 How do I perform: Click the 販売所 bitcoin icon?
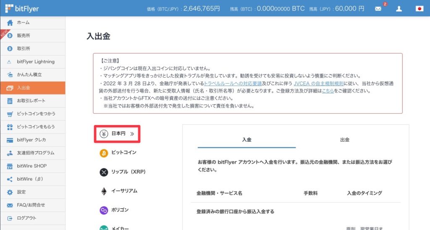(10, 36)
